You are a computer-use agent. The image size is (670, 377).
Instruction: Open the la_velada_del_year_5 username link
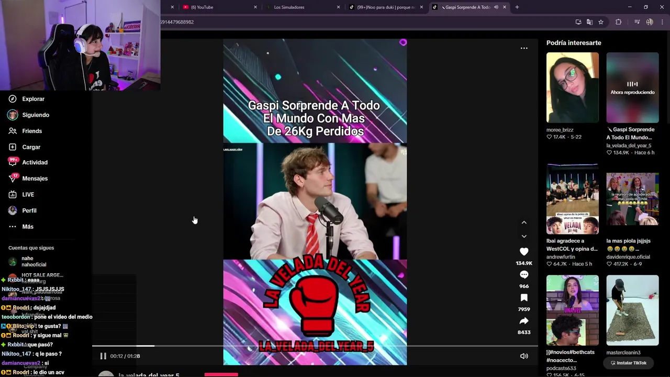point(629,146)
